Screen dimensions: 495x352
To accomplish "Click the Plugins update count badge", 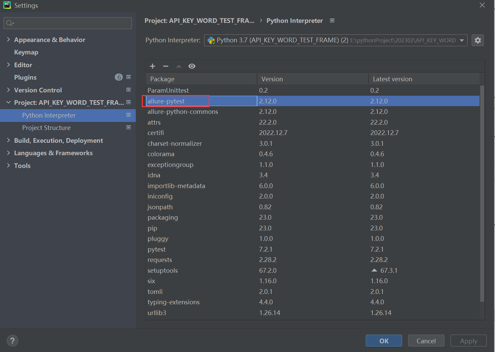I will pyautogui.click(x=119, y=77).
